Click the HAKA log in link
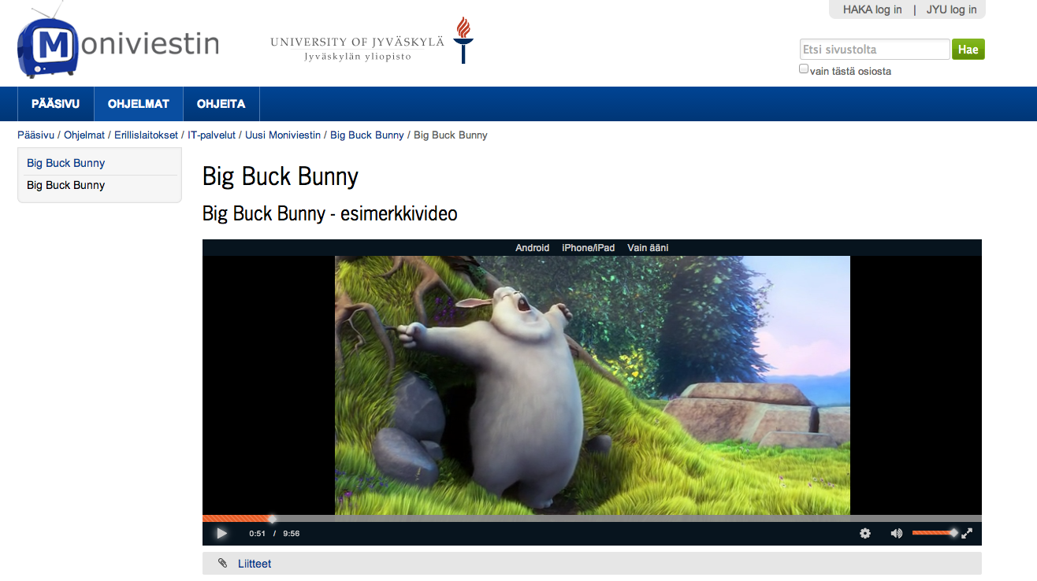 (872, 9)
